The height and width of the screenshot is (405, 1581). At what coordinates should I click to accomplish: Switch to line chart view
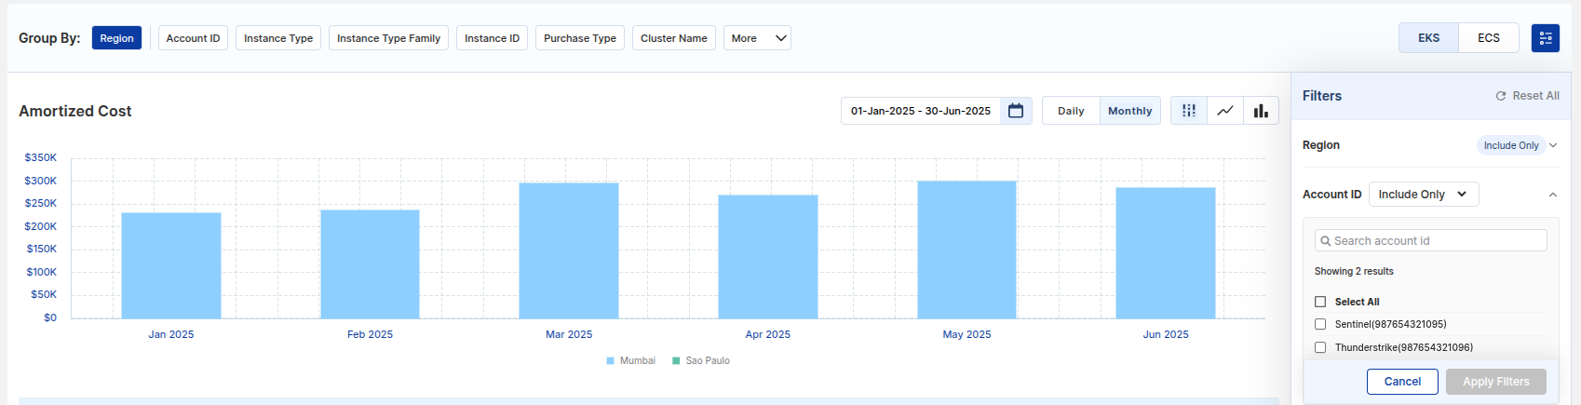click(x=1225, y=111)
